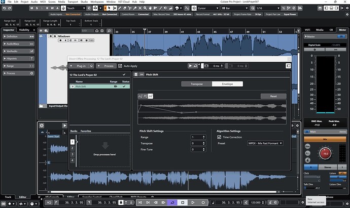Toggle the Time Correction checkbox
Viewport: 350px width, 208px height.
click(x=219, y=137)
